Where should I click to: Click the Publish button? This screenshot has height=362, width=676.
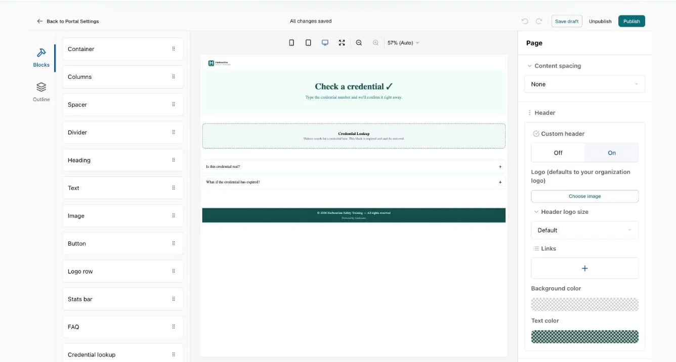click(x=631, y=21)
